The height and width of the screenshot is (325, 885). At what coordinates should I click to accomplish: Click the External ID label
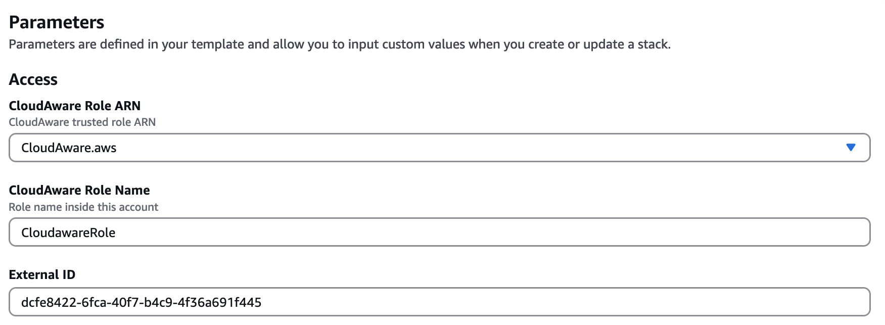point(42,275)
